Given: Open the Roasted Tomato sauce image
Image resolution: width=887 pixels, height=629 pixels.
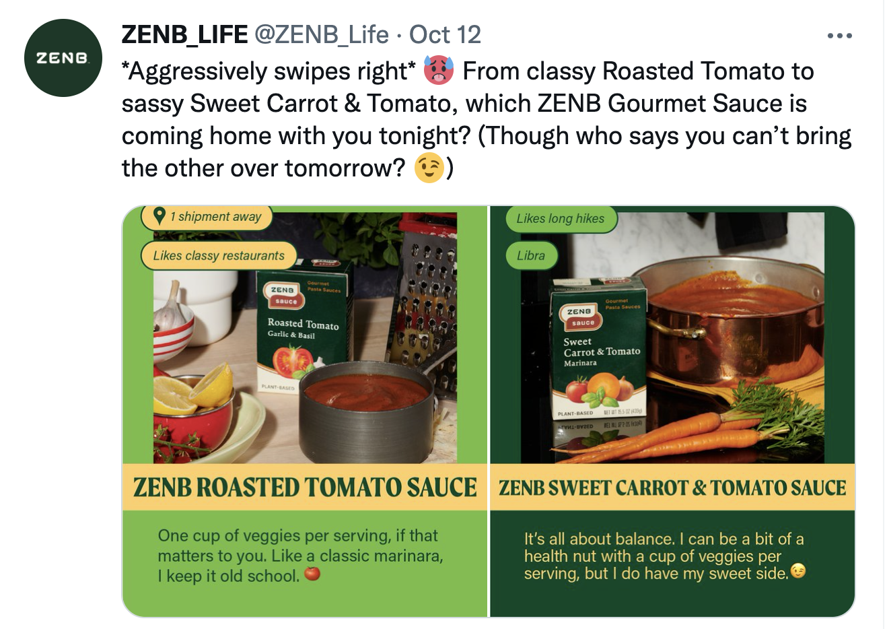Looking at the screenshot, I should point(305,411).
